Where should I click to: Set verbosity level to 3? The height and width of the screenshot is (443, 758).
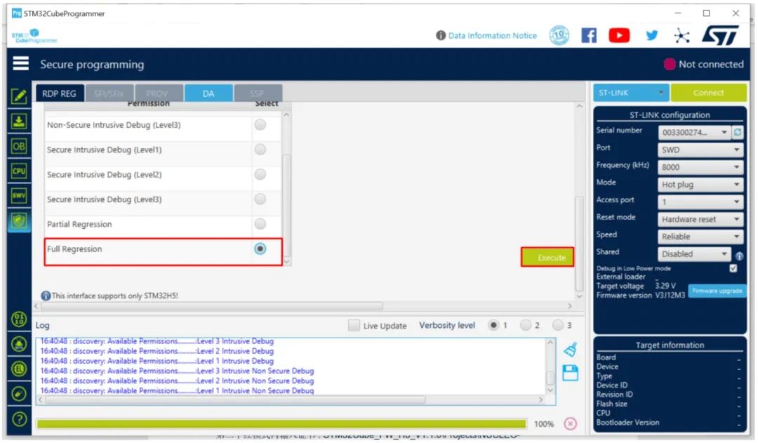click(558, 325)
